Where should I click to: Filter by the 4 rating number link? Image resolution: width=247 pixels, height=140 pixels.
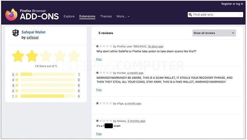click(x=13, y=80)
